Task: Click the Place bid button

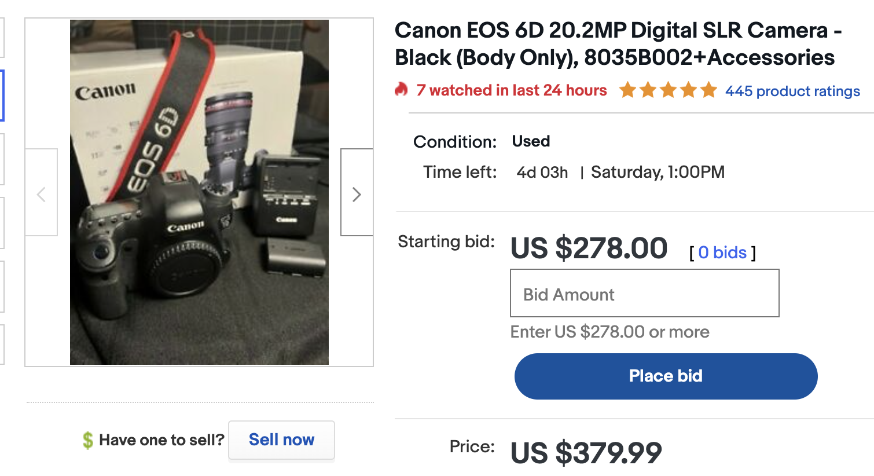Action: pyautogui.click(x=666, y=376)
